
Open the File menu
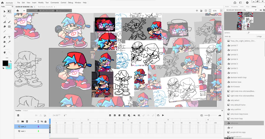pos(19,3)
